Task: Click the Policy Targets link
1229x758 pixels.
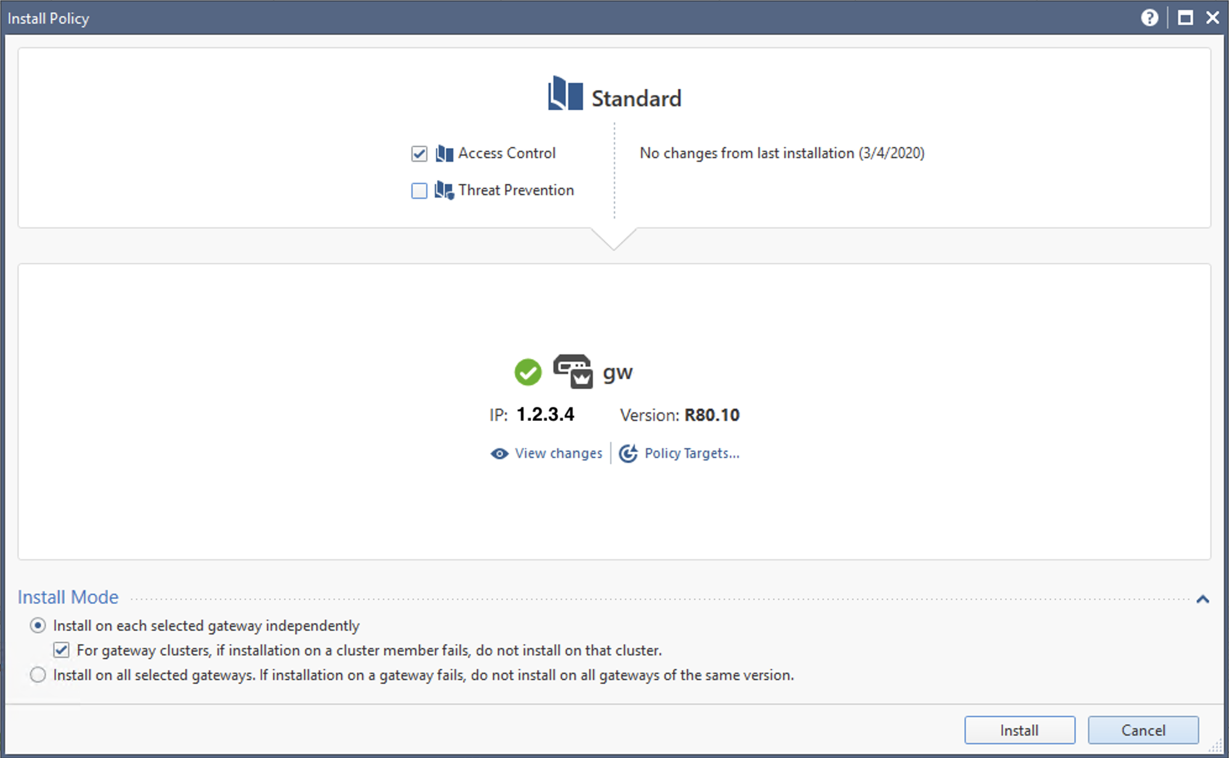Action: click(691, 452)
